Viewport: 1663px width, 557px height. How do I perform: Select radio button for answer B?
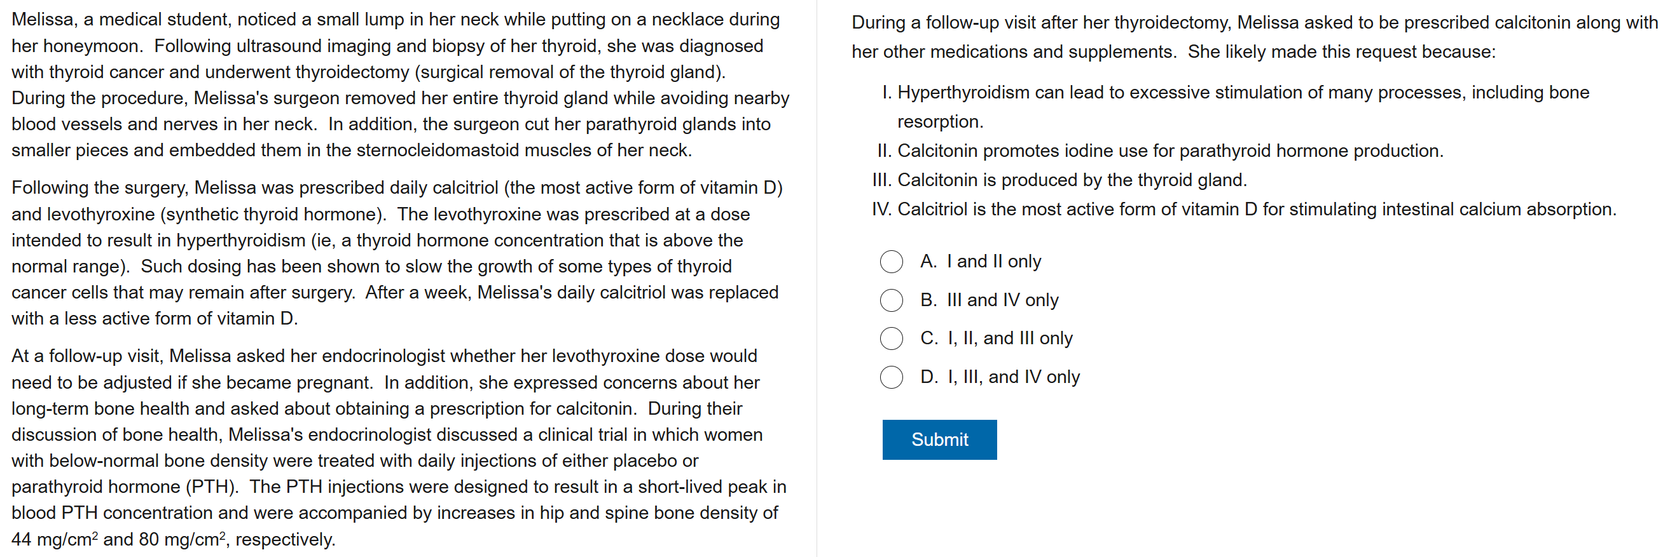(x=891, y=300)
